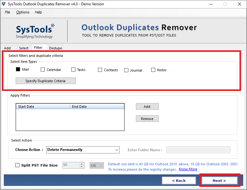247x190 pixels.
Task: Enable Split PST File Size checkbox
Action: 17,165
